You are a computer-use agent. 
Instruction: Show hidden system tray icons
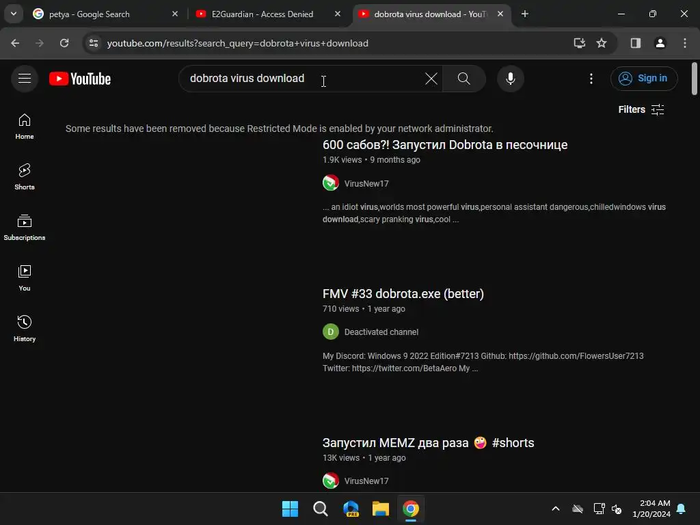pyautogui.click(x=556, y=509)
